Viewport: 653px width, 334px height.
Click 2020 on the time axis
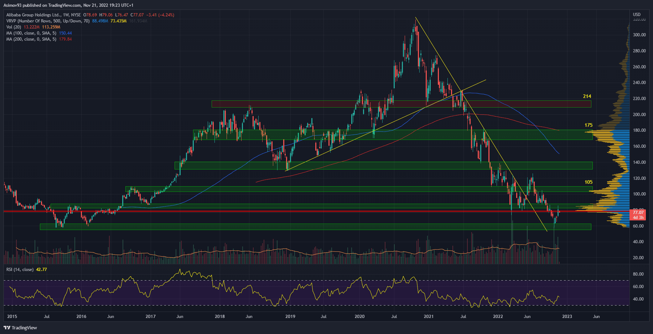click(x=359, y=317)
